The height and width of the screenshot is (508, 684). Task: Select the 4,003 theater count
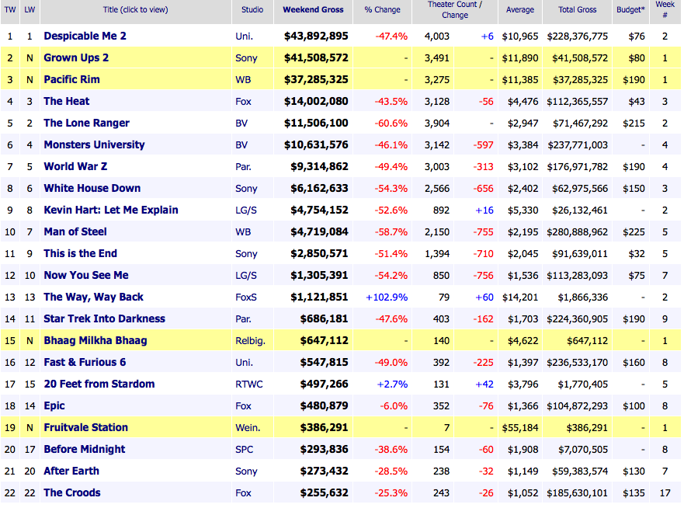[437, 37]
